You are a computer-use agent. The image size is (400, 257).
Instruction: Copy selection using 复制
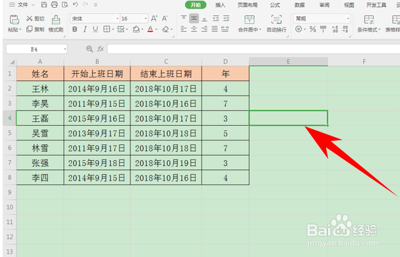point(35,30)
